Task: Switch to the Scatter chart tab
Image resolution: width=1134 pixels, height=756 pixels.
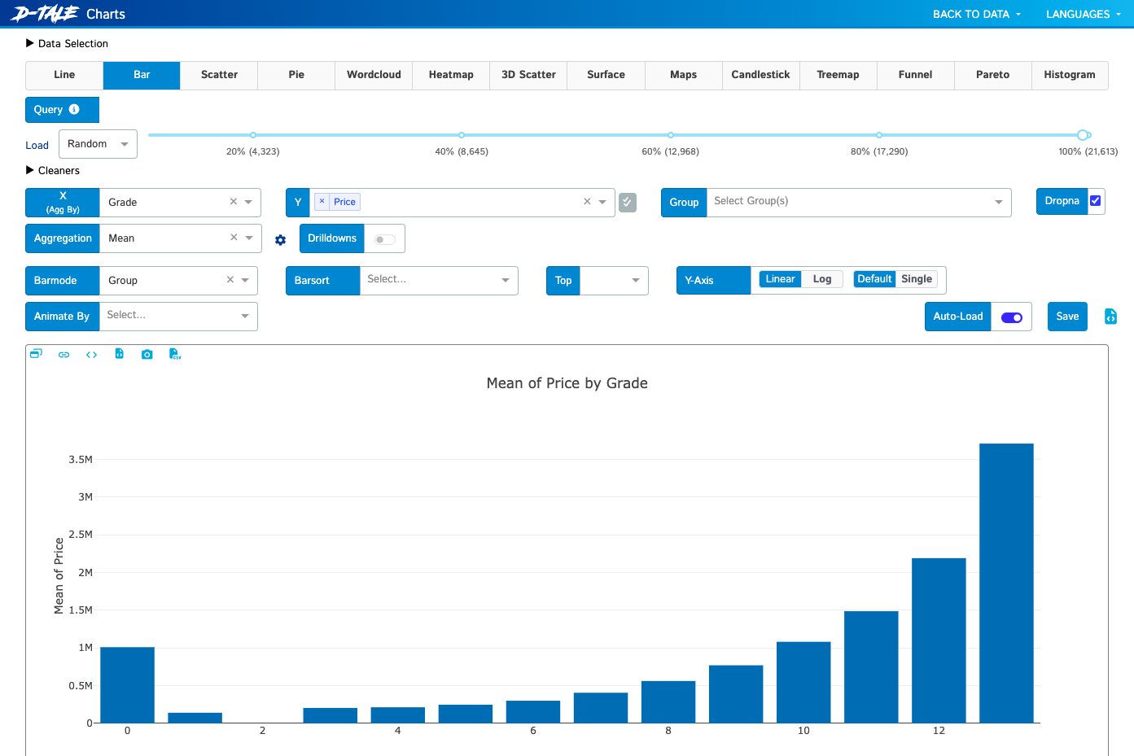Action: click(219, 75)
